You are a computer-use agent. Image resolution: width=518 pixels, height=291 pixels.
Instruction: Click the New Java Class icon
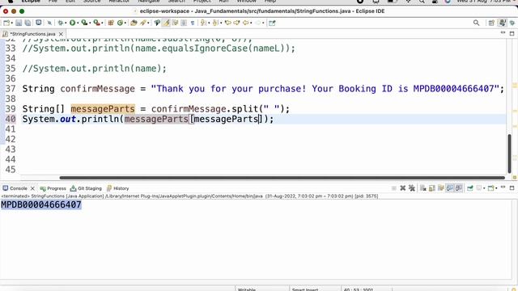pyautogui.click(x=120, y=23)
